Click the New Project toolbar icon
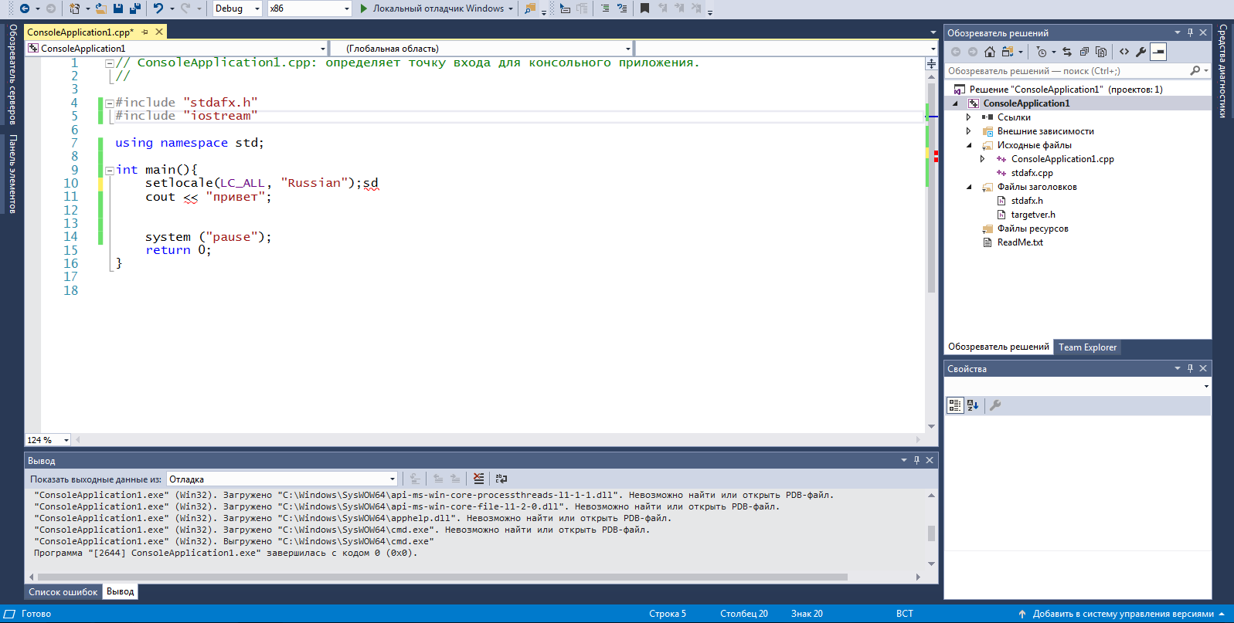Screen dimensions: 1234x623 pos(74,8)
